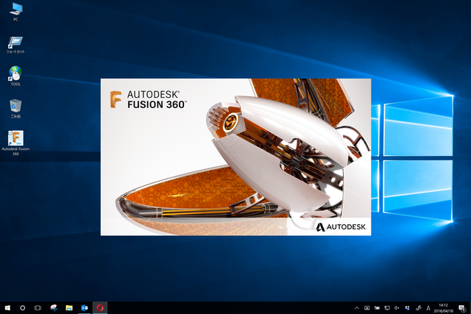Open the taskbar app left of File Explorer
The width and height of the screenshot is (471, 314).
click(x=54, y=307)
